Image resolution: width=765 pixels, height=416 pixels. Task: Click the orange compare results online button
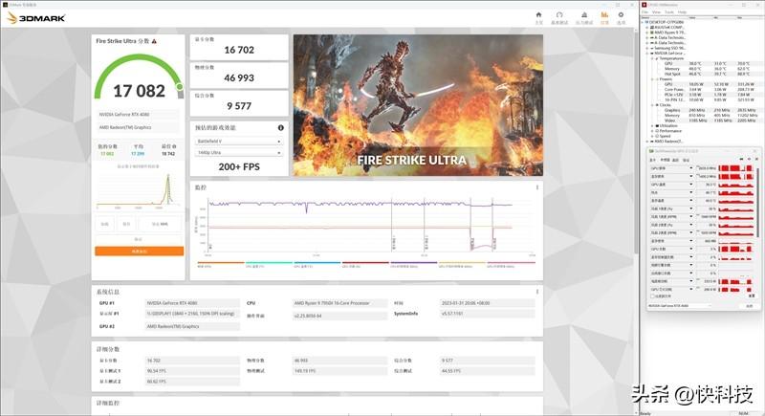tap(139, 251)
